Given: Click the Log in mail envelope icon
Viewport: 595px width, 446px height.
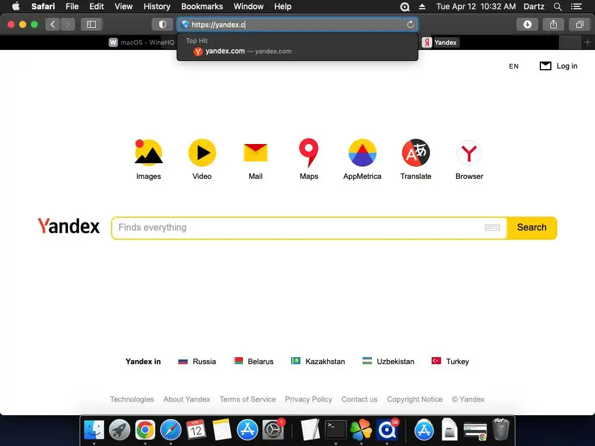Looking at the screenshot, I should point(545,66).
